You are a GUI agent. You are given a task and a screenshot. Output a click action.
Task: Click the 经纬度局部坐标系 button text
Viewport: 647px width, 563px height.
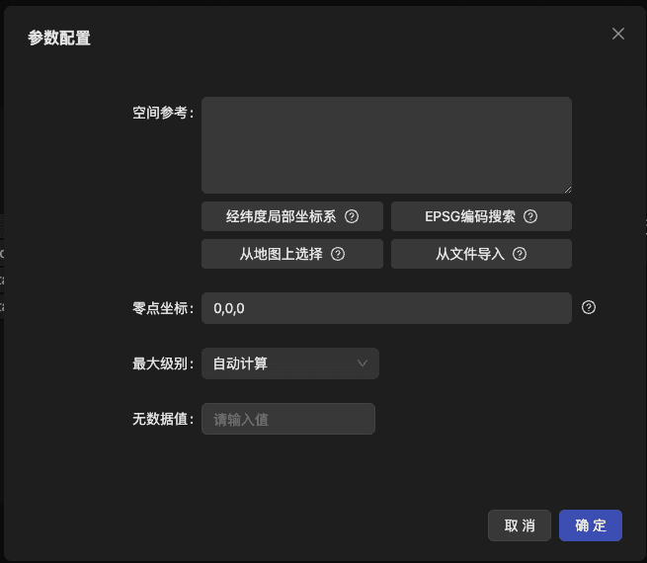(x=281, y=216)
